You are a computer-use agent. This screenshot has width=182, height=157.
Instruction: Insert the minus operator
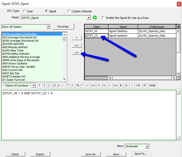pos(63,85)
